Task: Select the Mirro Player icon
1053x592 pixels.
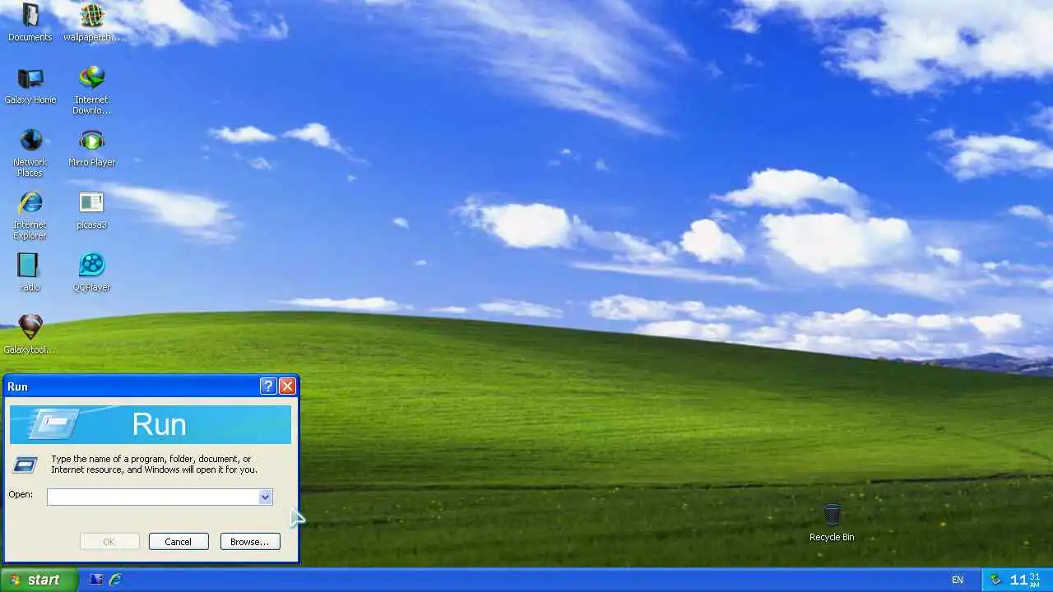Action: pos(91,147)
